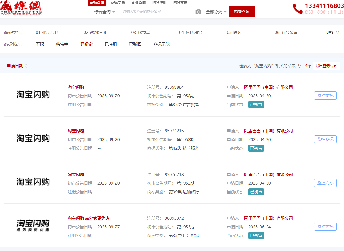Open the 全部分类 category dropdown
The image size is (344, 251).
point(216,12)
